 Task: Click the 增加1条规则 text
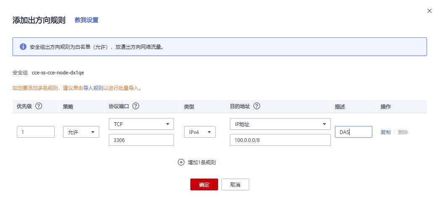(x=202, y=163)
